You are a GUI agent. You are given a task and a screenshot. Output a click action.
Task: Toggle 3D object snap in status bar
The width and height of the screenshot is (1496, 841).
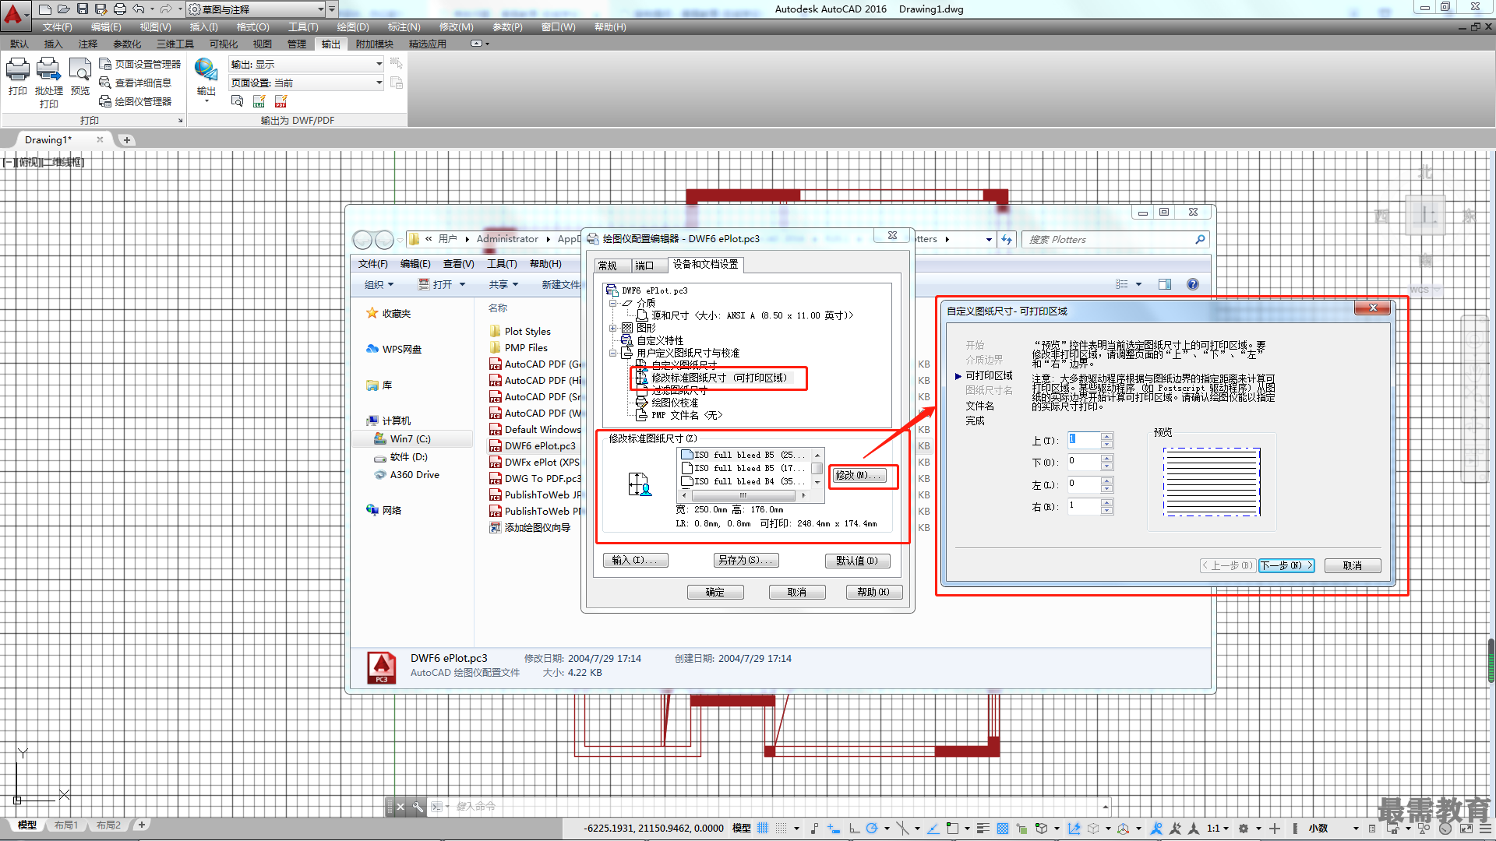click(x=1042, y=829)
